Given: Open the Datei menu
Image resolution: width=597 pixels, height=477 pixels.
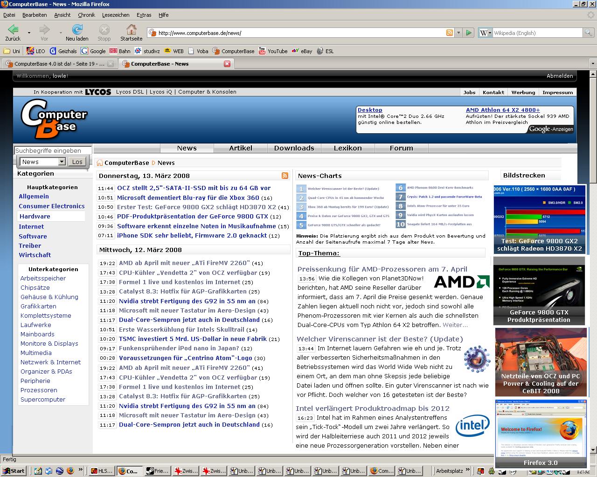Looking at the screenshot, I should [9, 15].
